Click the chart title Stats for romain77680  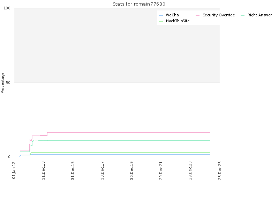click(x=139, y=4)
